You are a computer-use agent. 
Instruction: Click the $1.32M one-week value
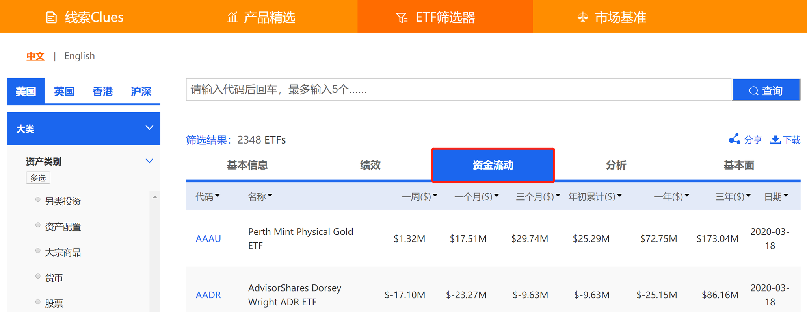(409, 238)
